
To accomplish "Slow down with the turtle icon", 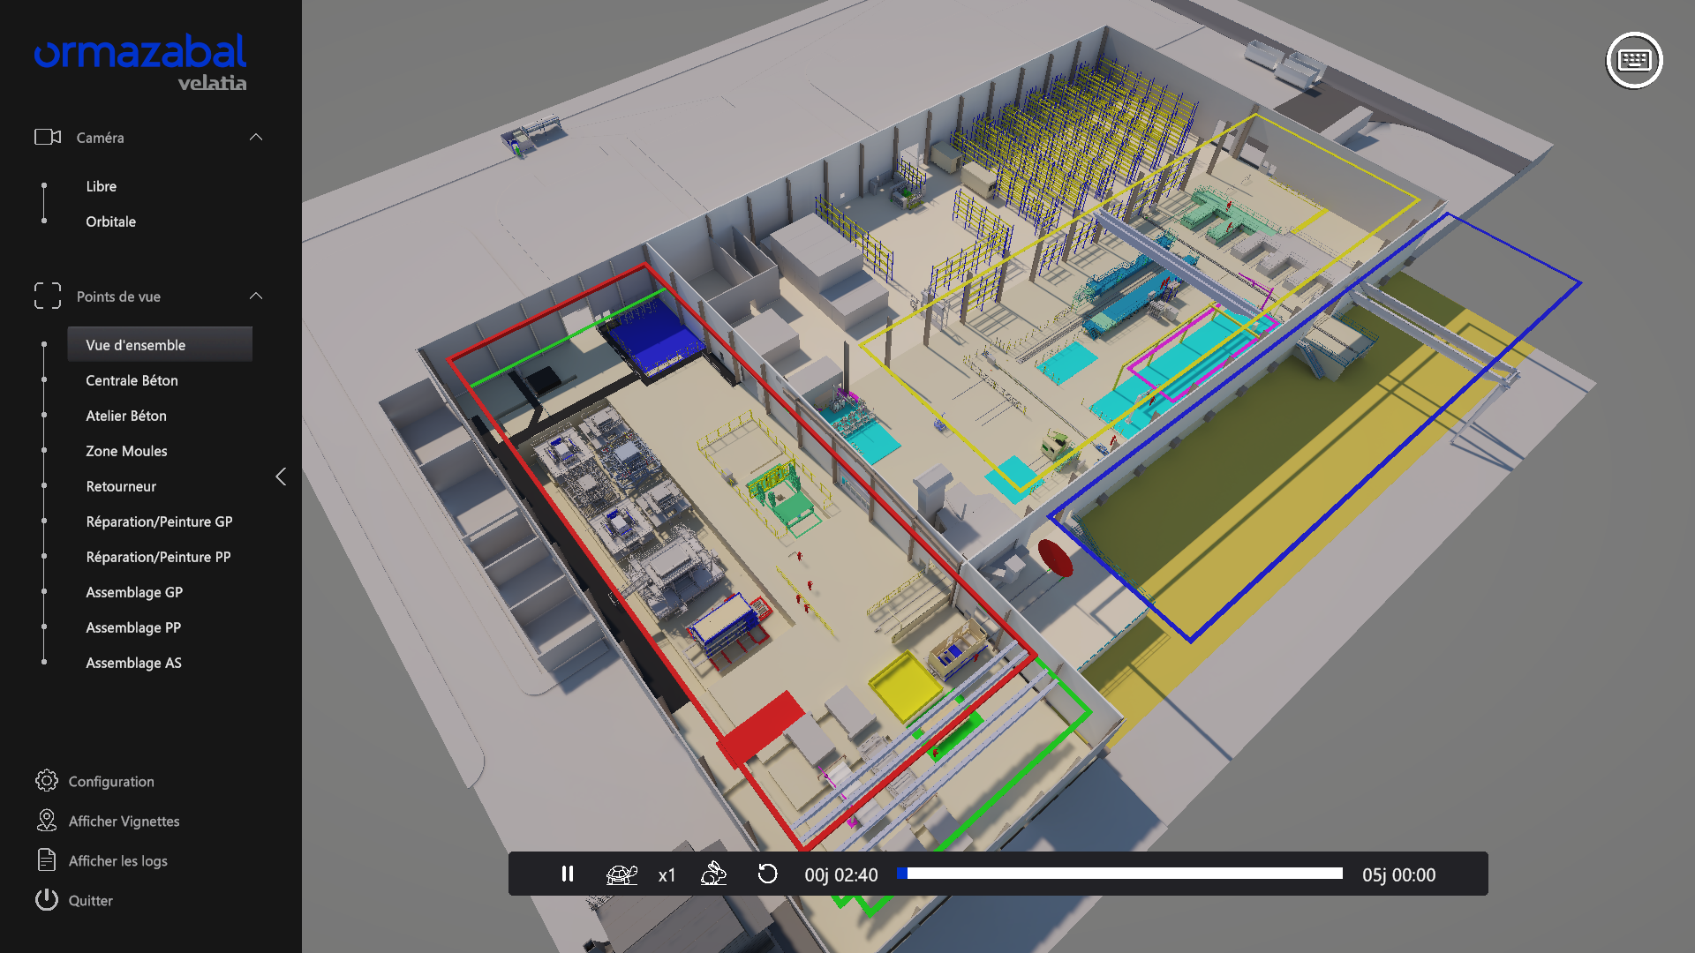I will (621, 874).
